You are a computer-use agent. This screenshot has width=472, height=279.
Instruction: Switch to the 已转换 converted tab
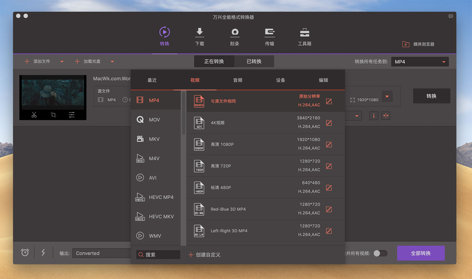point(254,61)
